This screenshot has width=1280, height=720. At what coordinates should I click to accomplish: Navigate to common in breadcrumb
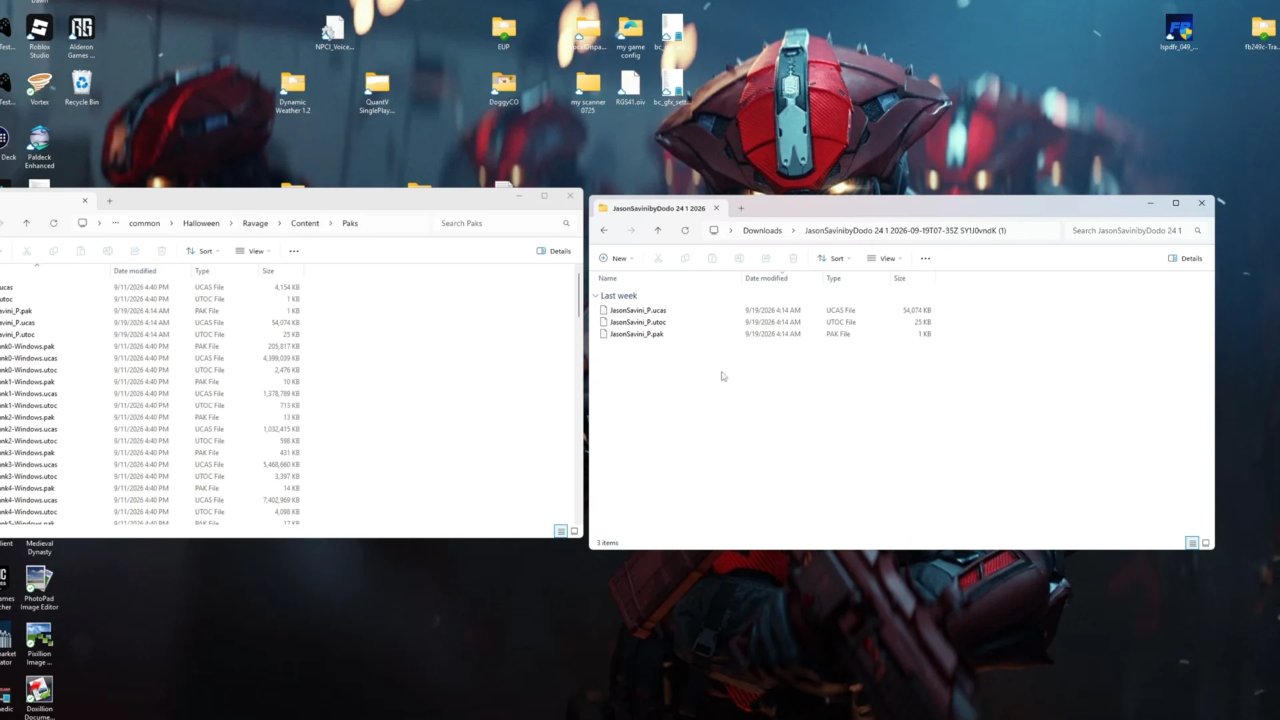point(144,223)
